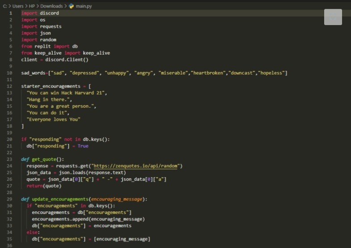Open the Downloads breadcrumb folder
Screen dimensions: 351x248
tap(51, 6)
